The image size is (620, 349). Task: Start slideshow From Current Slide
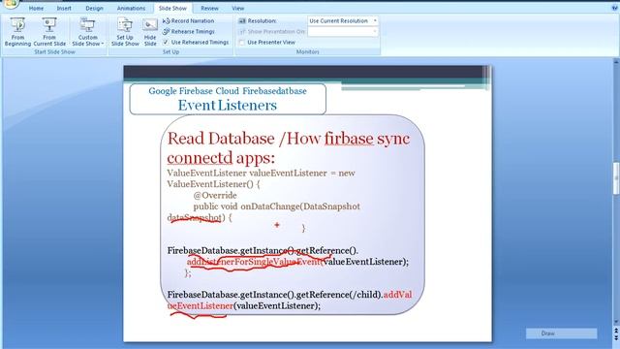[49, 32]
